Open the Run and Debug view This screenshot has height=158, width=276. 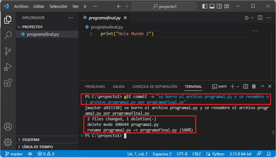pos(8,67)
